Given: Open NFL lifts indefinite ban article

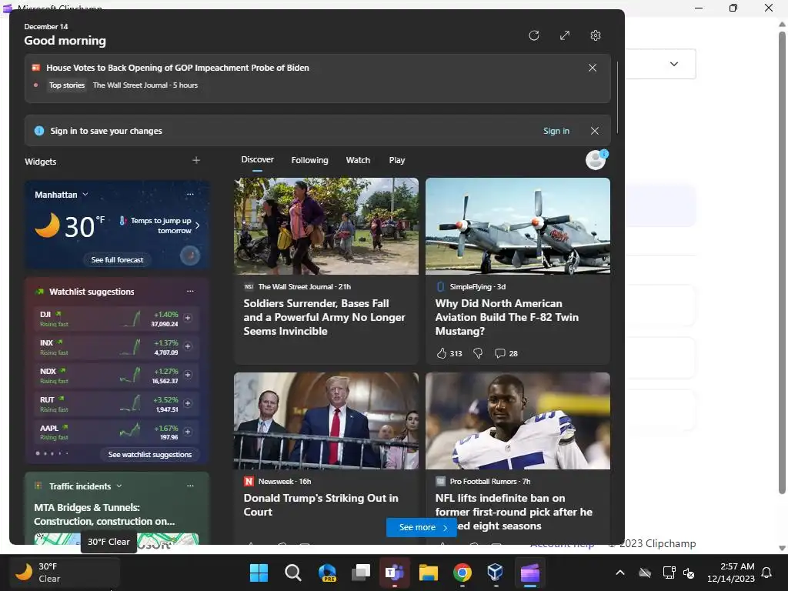Looking at the screenshot, I should tap(513, 512).
